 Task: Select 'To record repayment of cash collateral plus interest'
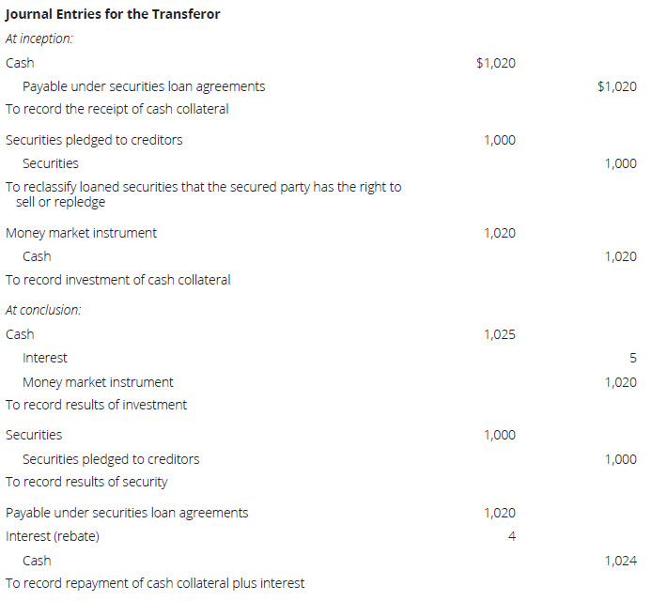pos(155,583)
